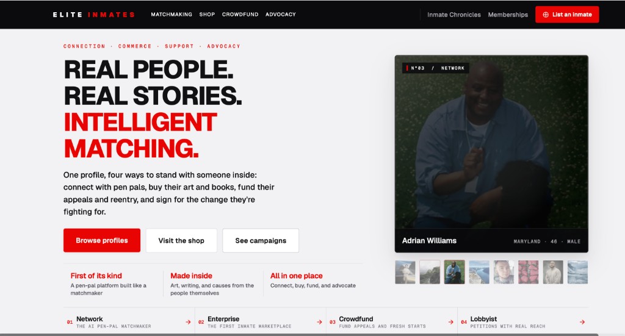Click the horizontal scrollbar at page bottom
This screenshot has height=336, width=625.
pyautogui.click(x=299, y=335)
